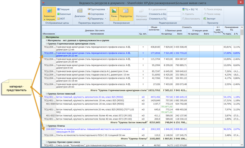Viewport: 245px width, 148px height.
Task: Open the Параметры dropdown
Action: (97, 19)
